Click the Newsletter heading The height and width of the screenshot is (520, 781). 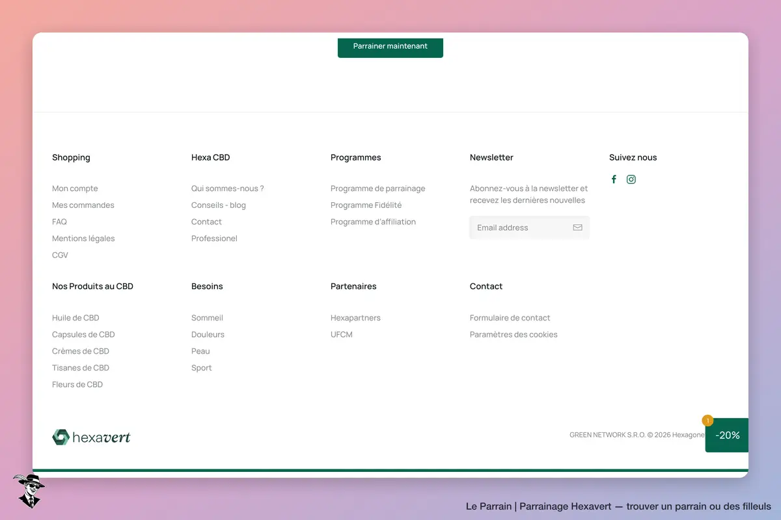[491, 157]
